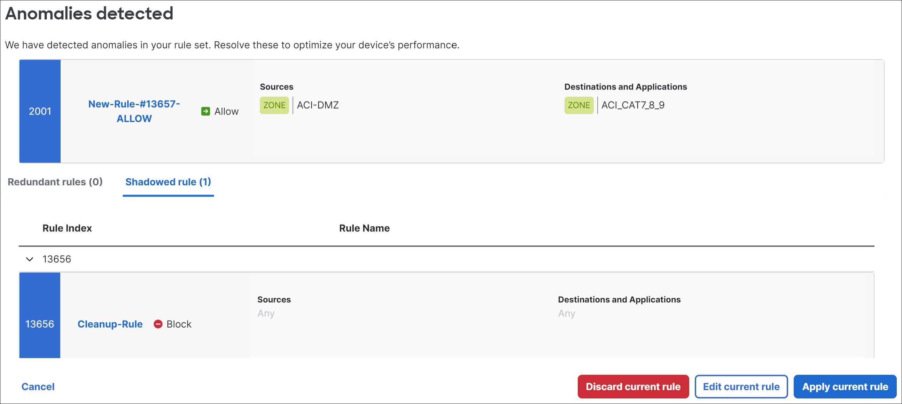Click the 13656 row index number
The image size is (902, 404).
57,259
